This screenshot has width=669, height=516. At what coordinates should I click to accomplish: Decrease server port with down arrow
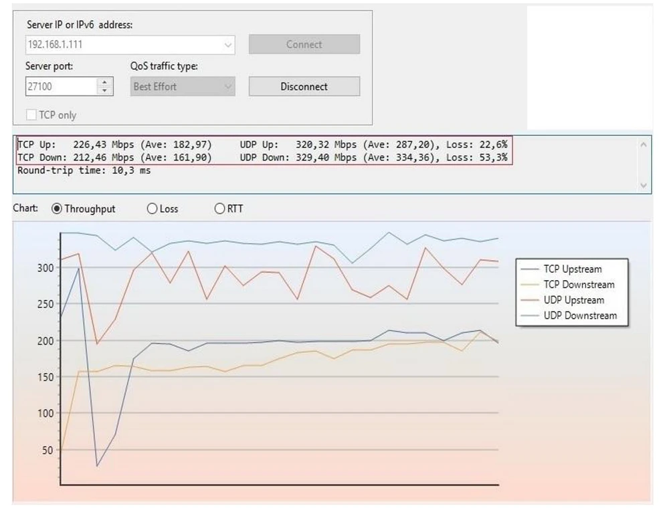point(104,90)
